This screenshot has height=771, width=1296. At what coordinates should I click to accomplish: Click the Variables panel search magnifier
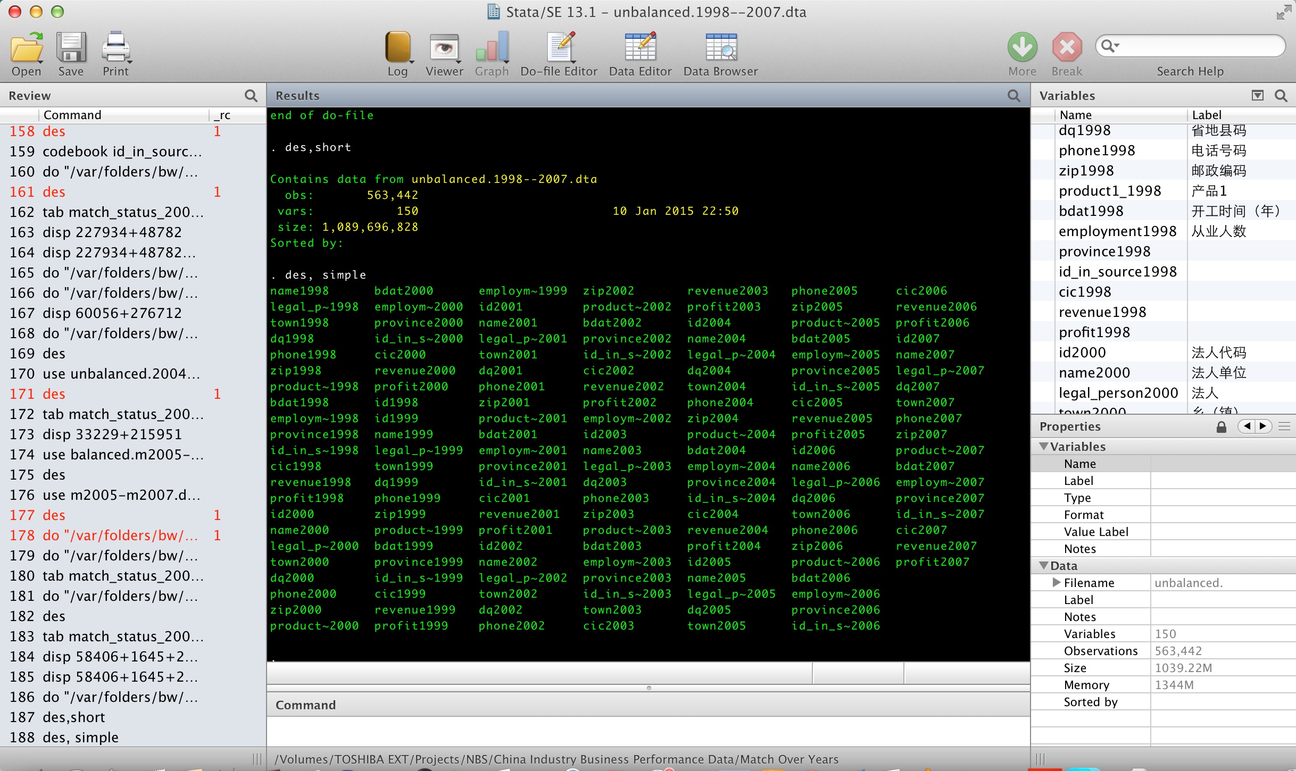pyautogui.click(x=1281, y=96)
